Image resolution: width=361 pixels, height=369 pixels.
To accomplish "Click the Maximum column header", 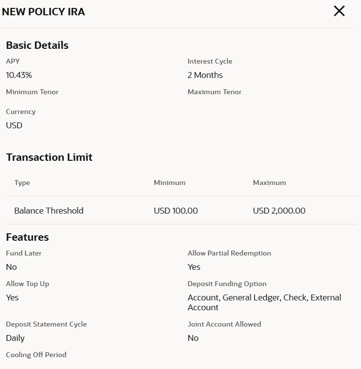I will (269, 183).
